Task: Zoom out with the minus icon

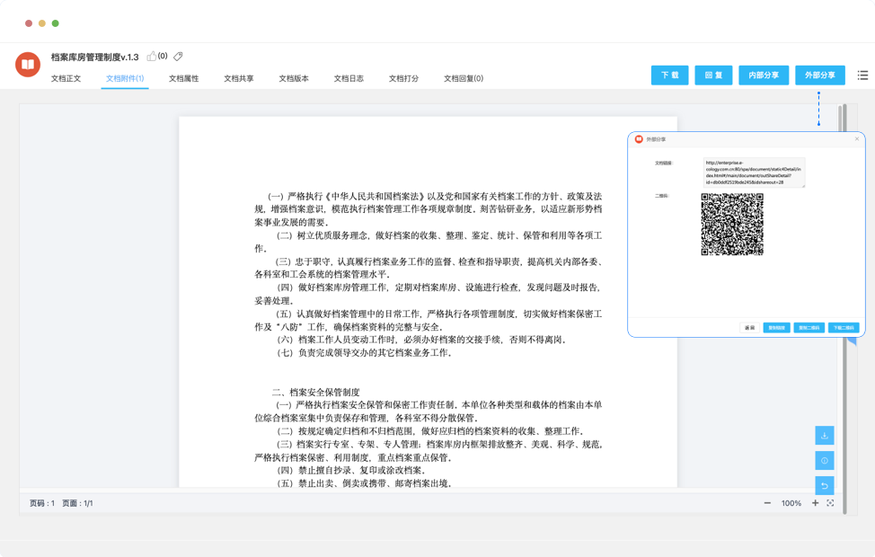Action: click(x=767, y=503)
